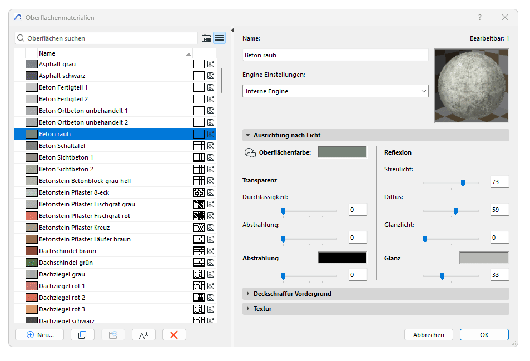Open the Oberflächenfarbe color swatch

coord(341,151)
